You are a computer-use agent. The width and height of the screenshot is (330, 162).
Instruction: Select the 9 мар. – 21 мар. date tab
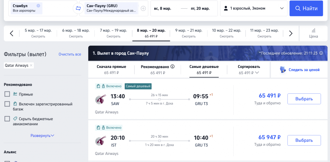[189, 33]
